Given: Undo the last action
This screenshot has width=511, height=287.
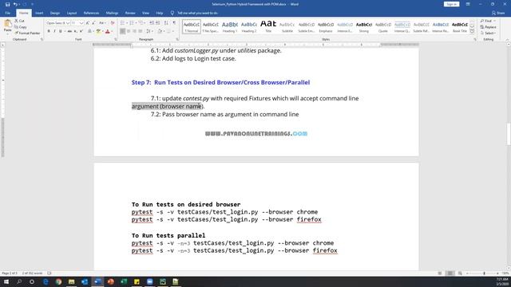Looking at the screenshot, I should point(15,4).
